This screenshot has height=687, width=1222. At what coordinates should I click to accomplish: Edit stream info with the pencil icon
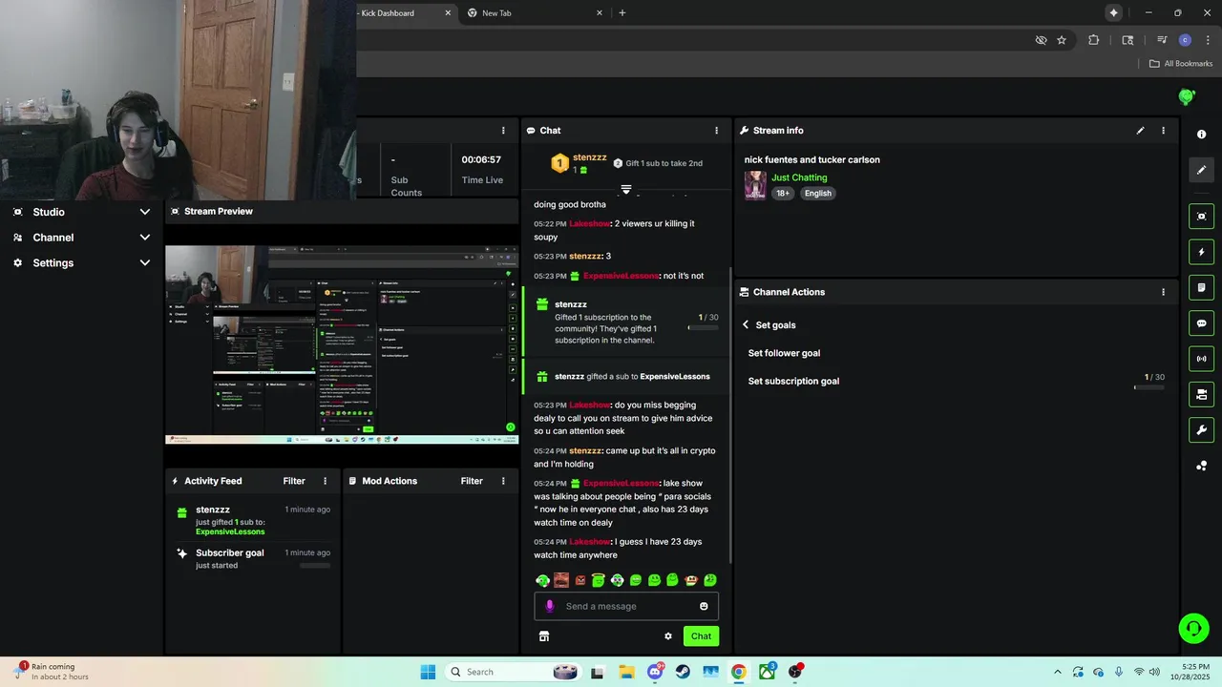tap(1140, 131)
